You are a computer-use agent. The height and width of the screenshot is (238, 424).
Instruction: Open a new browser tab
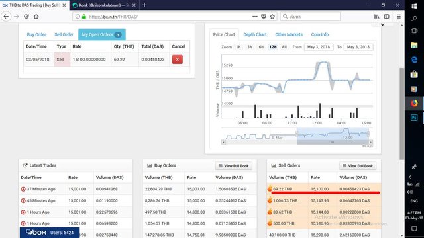(144, 5)
